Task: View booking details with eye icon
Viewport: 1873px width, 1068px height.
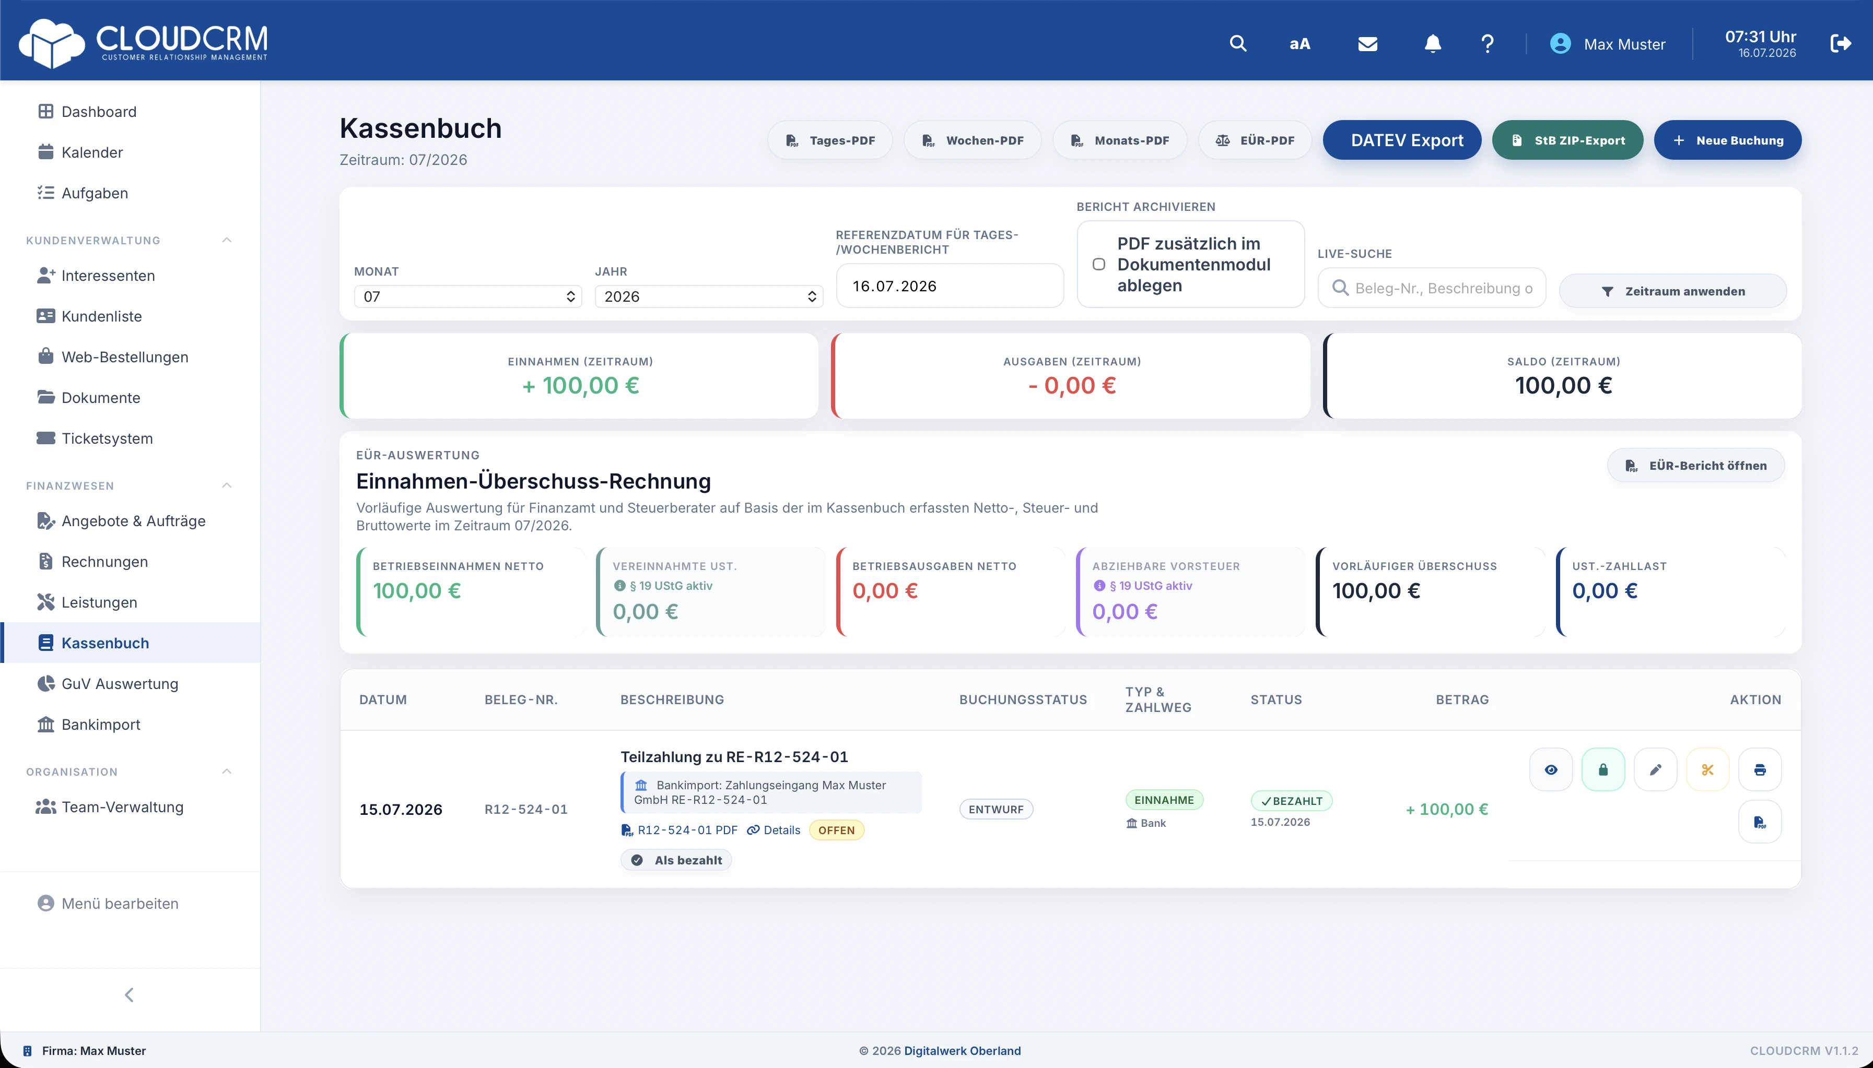Action: [1551, 769]
